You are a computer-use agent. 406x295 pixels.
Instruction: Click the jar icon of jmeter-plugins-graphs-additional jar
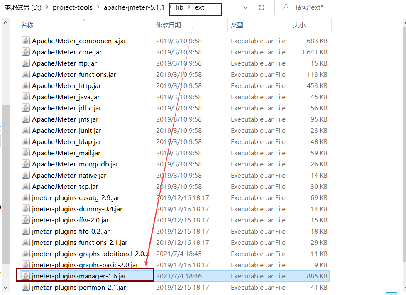[x=26, y=254]
